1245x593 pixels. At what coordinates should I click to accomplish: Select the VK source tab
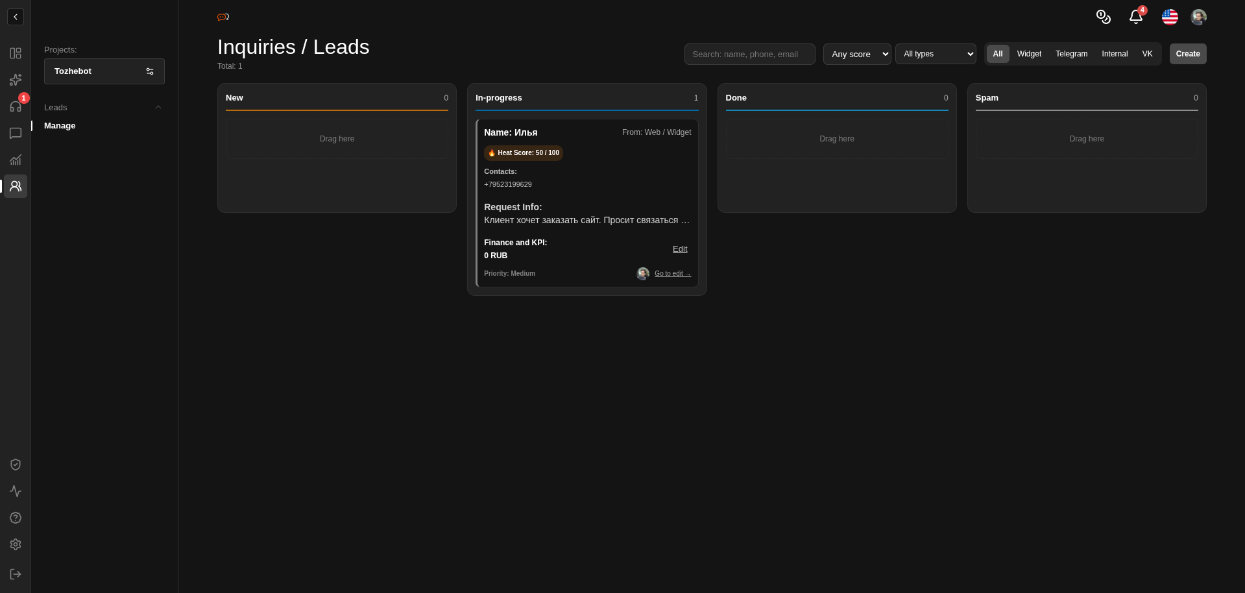(1147, 54)
